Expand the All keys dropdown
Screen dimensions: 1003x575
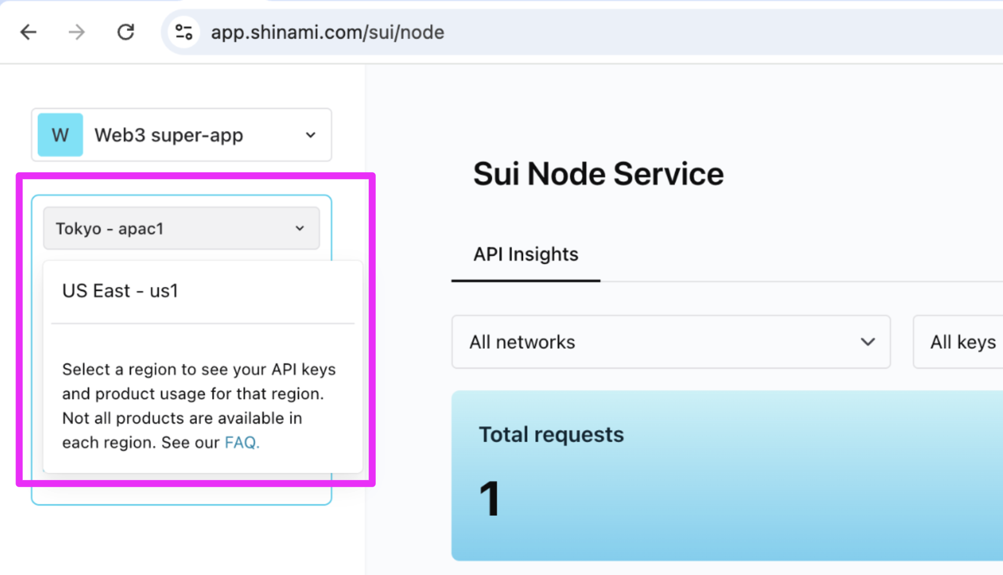(958, 342)
